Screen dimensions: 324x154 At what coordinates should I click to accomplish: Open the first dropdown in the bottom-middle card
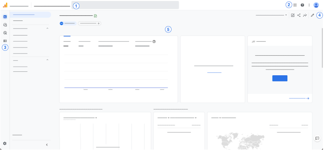point(169,118)
